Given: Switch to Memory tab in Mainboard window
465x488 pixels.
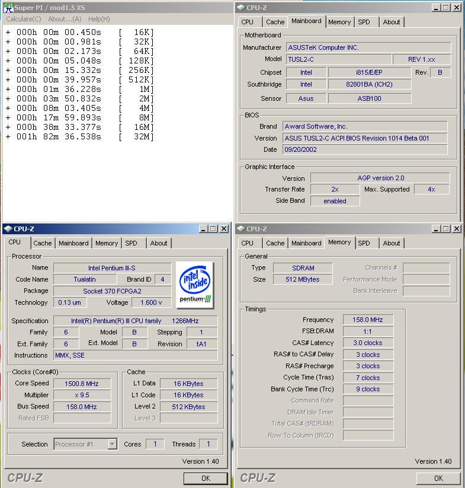Looking at the screenshot, I should [x=339, y=22].
